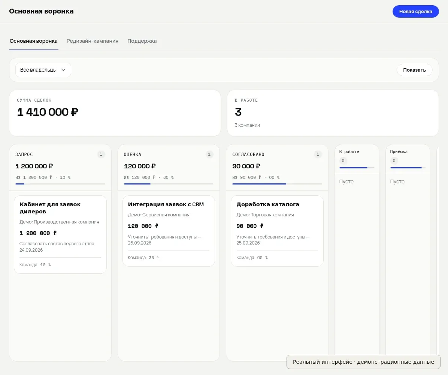Image resolution: width=448 pixels, height=375 pixels.
Task: Click the count badge in Запрос column
Action: click(x=100, y=154)
